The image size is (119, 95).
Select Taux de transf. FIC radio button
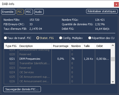tap(18, 38)
